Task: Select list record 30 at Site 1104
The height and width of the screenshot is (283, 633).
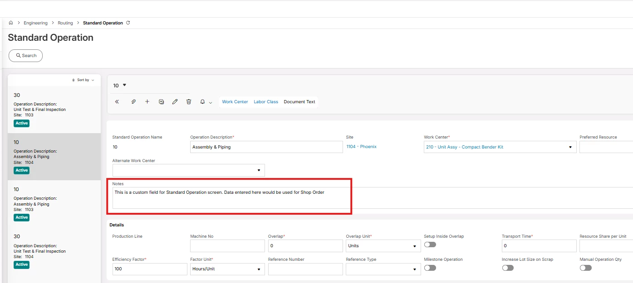Action: 54,251
